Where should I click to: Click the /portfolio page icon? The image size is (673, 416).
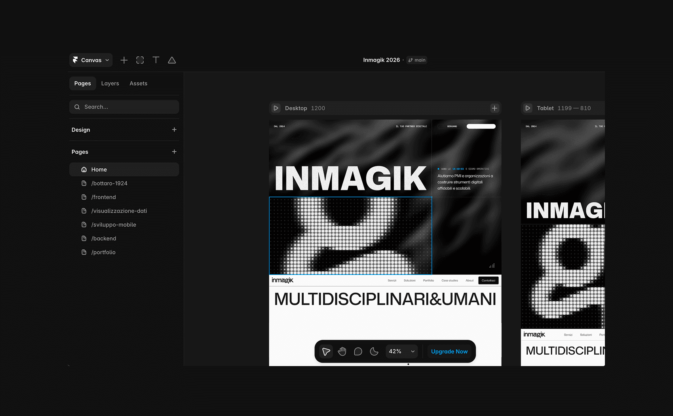pyautogui.click(x=84, y=252)
